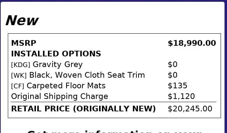Click the INSTALLED OPTIONS heading
This screenshot has width=227, height=133.
(x=56, y=54)
